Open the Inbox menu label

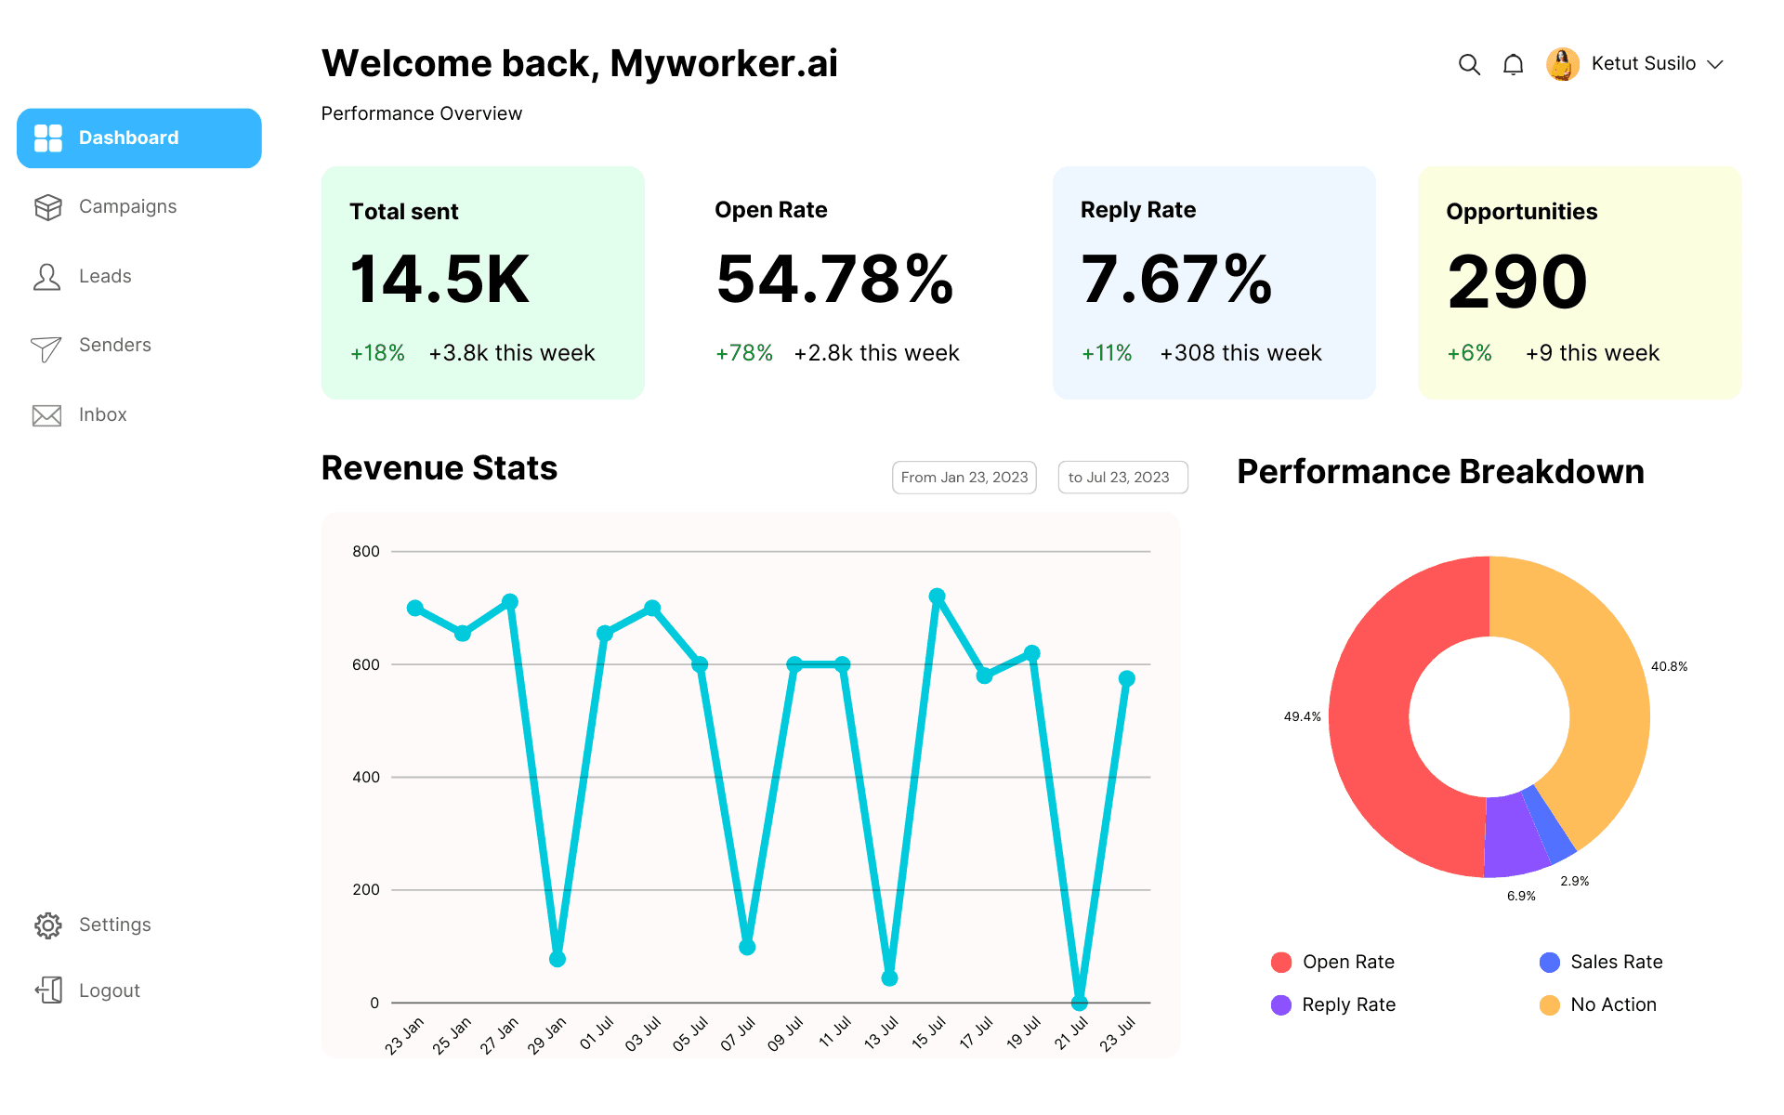click(x=102, y=414)
